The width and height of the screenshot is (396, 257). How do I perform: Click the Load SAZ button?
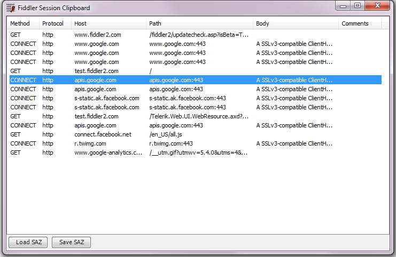[28, 242]
